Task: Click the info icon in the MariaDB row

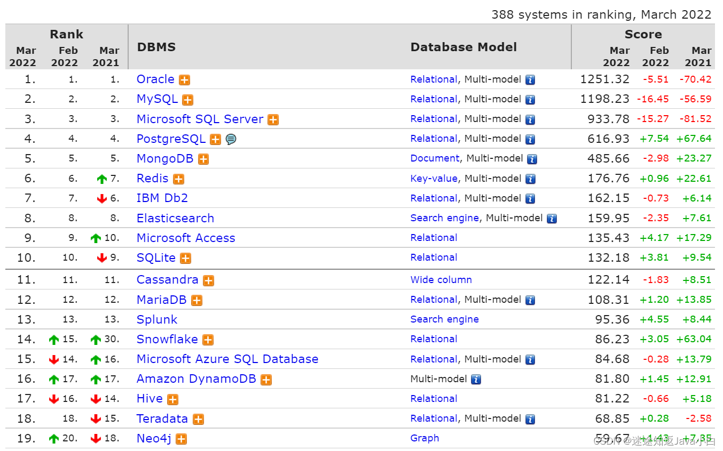Action: 530,300
